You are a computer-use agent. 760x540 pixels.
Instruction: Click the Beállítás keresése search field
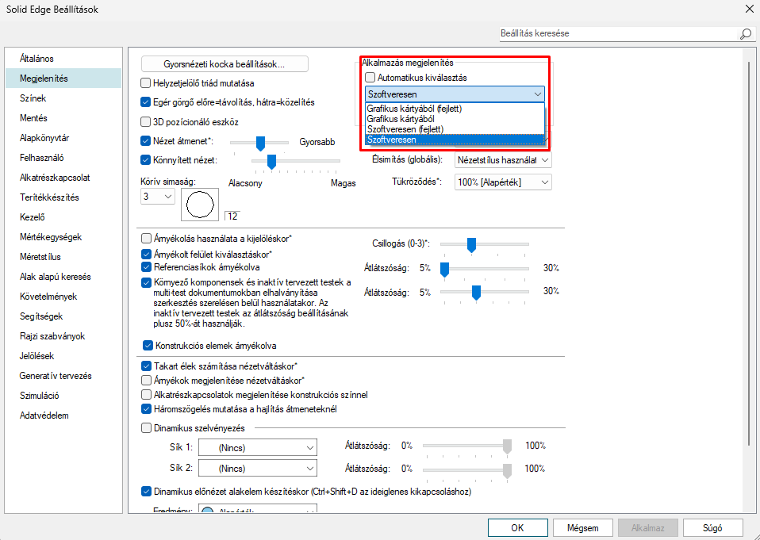617,34
